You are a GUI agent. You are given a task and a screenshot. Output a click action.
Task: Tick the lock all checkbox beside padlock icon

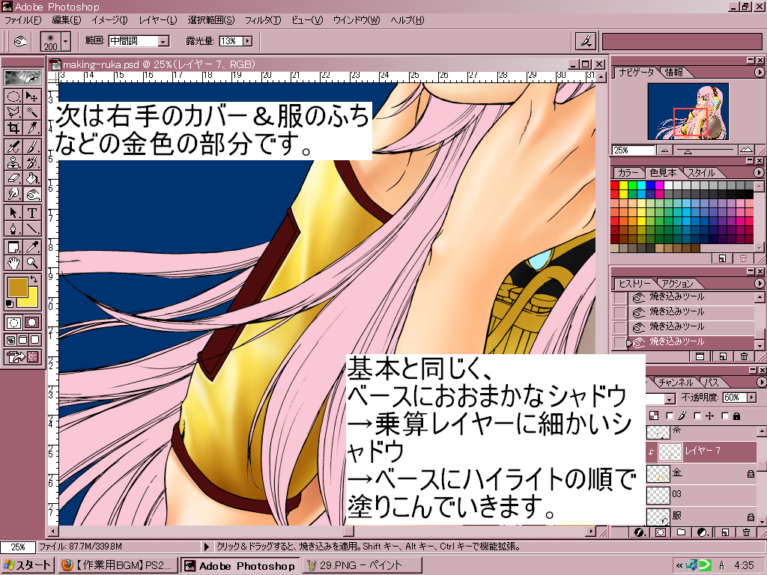tap(725, 416)
